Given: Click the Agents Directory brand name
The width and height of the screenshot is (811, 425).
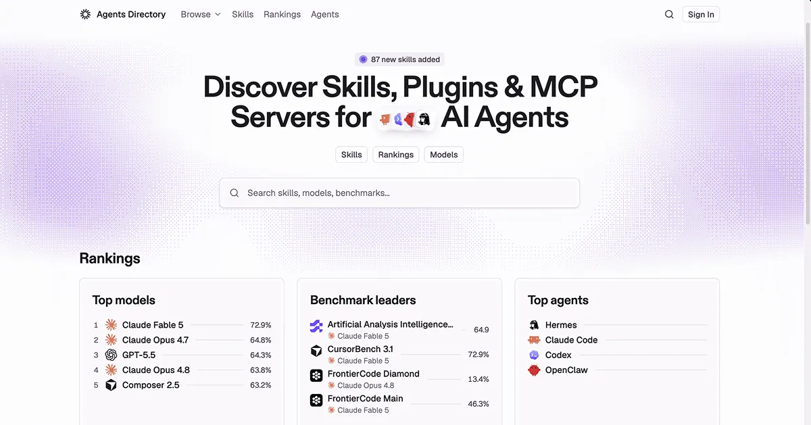Looking at the screenshot, I should tap(131, 14).
